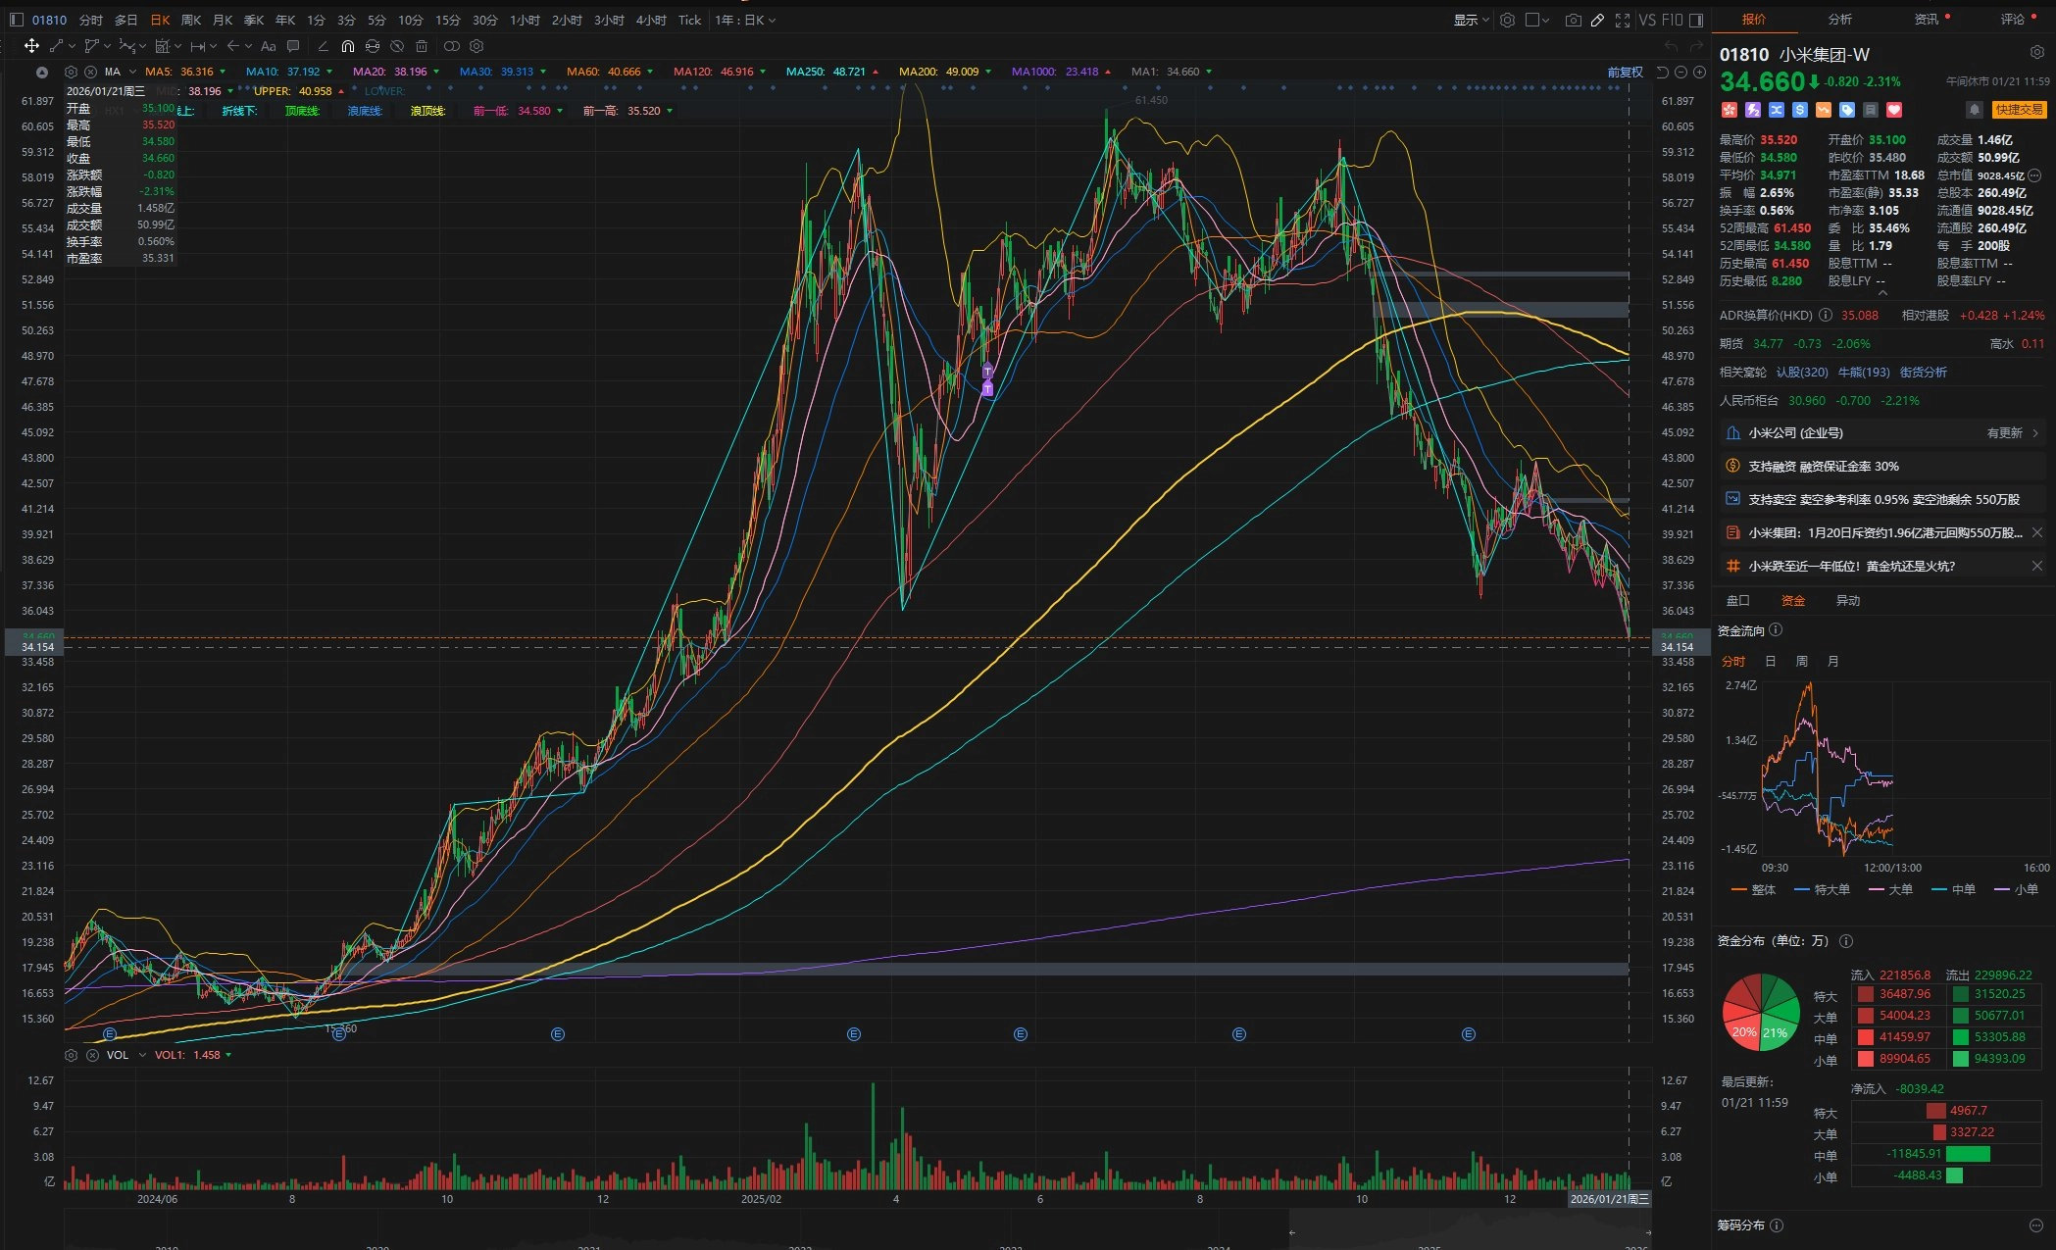Toggle the left sidebar panel icon
This screenshot has height=1250, width=2056.
point(17,20)
